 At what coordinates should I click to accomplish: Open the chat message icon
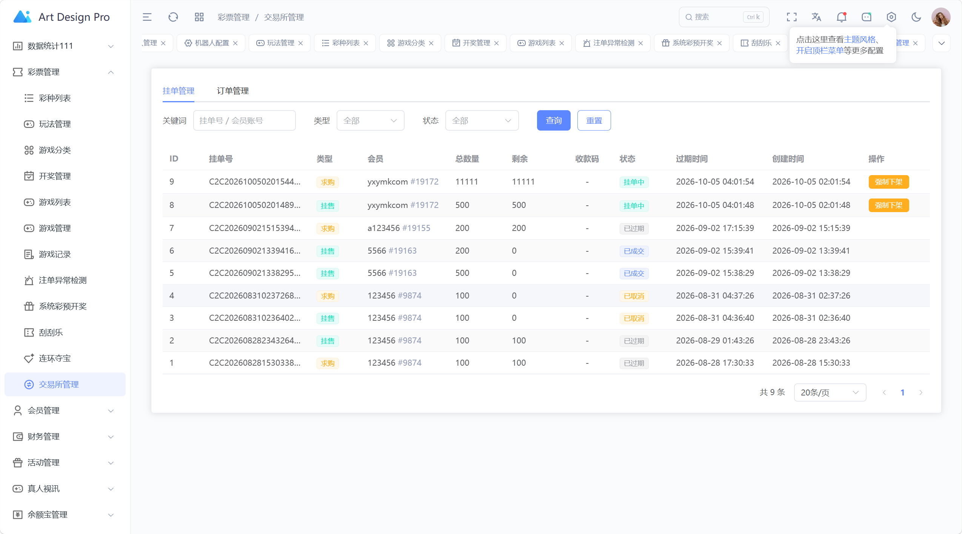(x=866, y=17)
